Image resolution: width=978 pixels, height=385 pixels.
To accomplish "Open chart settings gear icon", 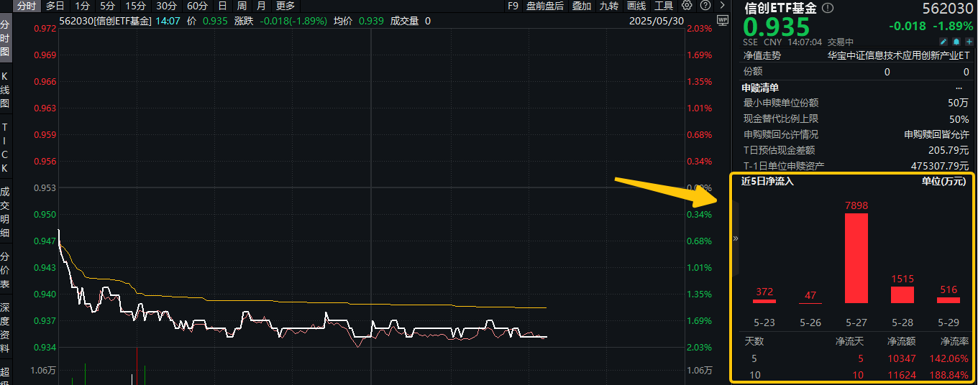I will click(x=687, y=6).
